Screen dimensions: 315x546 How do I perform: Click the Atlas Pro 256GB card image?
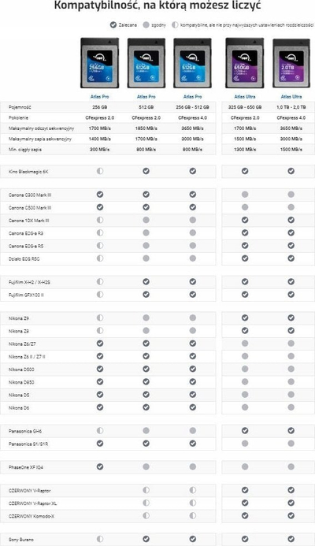click(99, 63)
